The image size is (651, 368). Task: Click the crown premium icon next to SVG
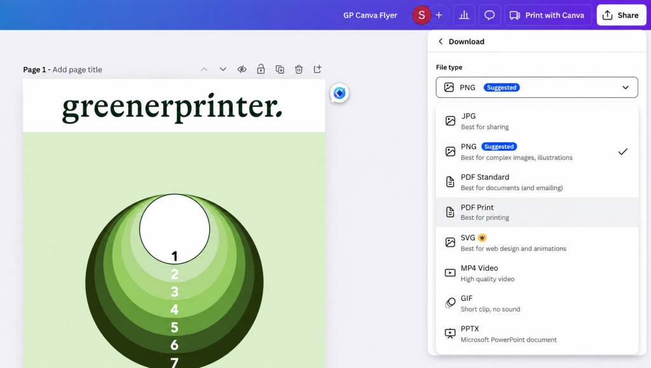pos(482,238)
